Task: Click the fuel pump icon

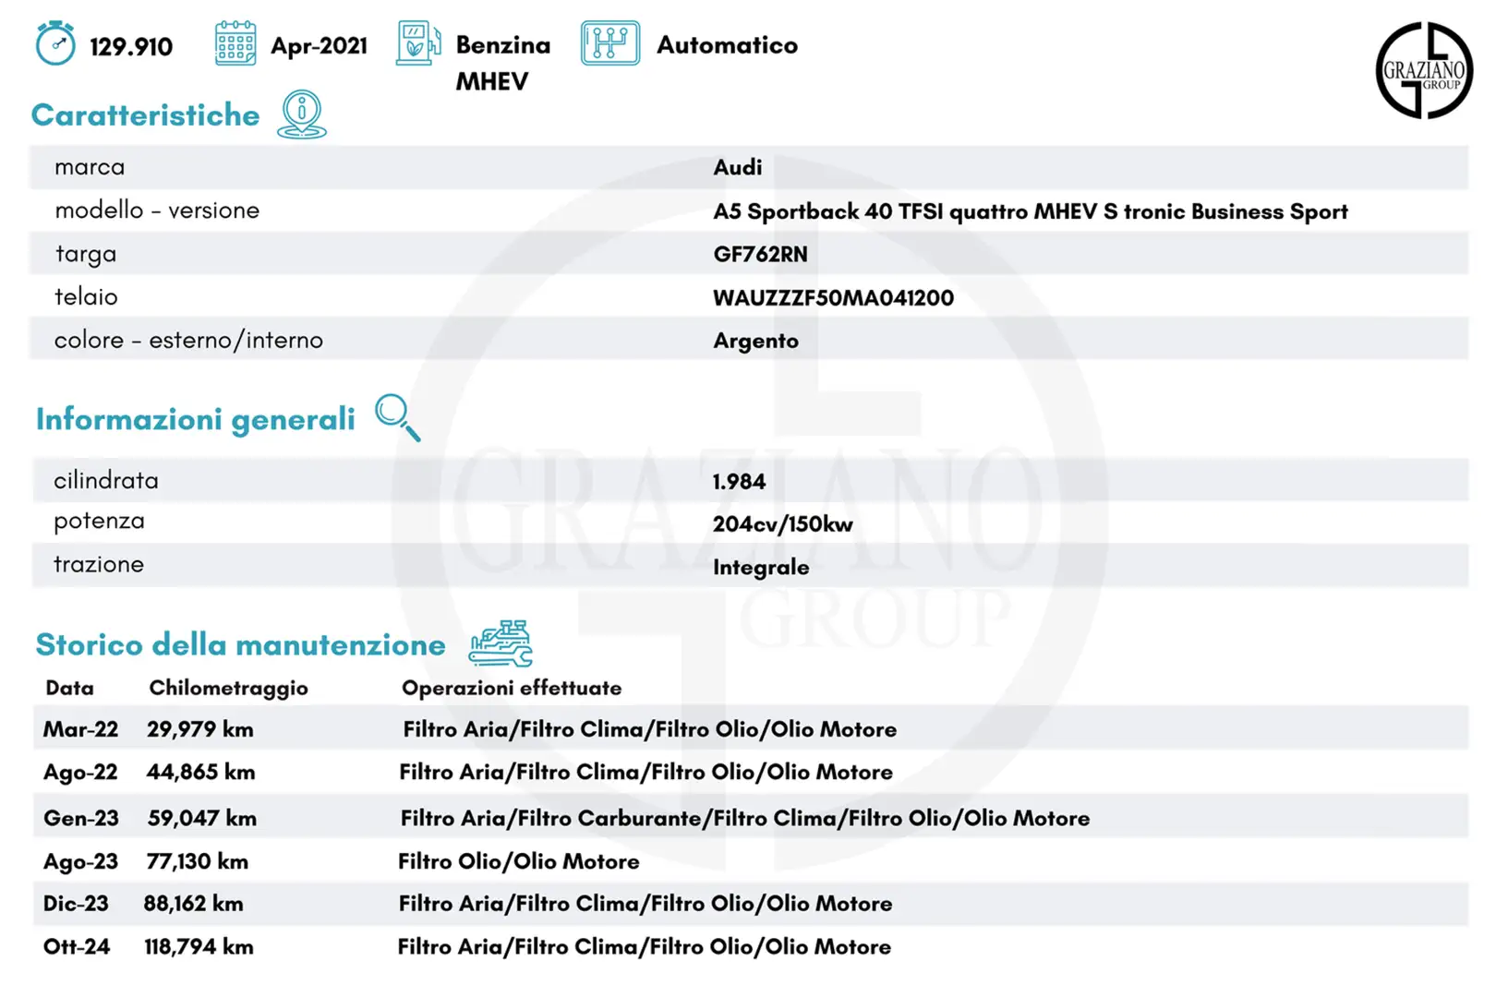Action: point(418,43)
